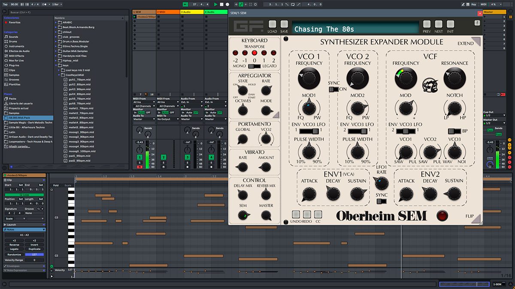Screen dimensions: 515x289
Task: Click the GForce logo on the plugin
Action: (249, 27)
